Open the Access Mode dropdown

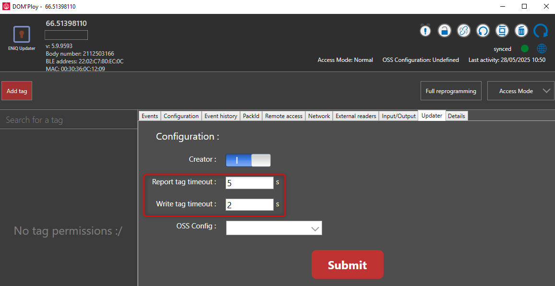tap(520, 91)
